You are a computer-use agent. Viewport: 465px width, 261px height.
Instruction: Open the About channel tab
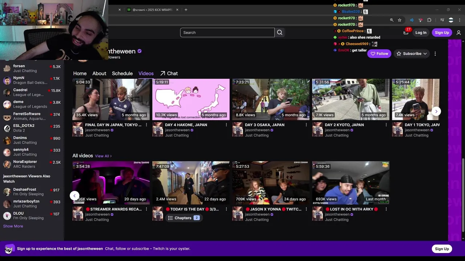click(99, 73)
